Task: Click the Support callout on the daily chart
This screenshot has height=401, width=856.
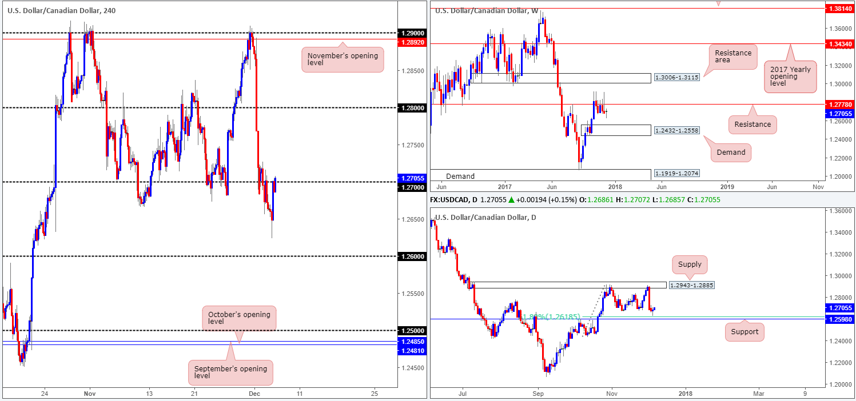Action: (x=744, y=332)
